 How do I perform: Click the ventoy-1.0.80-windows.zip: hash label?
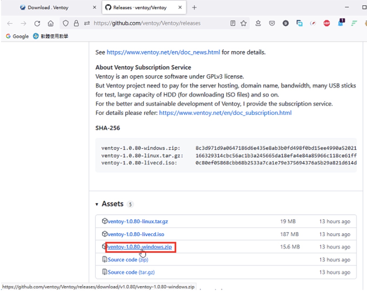tap(141, 148)
